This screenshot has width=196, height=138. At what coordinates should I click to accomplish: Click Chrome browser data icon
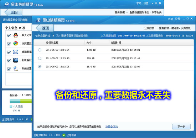pos(16,43)
